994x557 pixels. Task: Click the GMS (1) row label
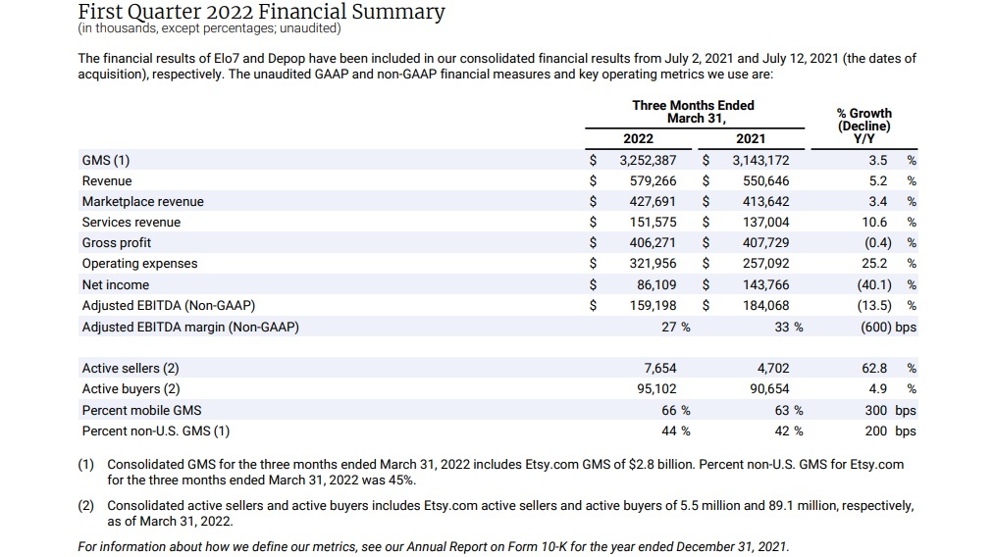105,160
